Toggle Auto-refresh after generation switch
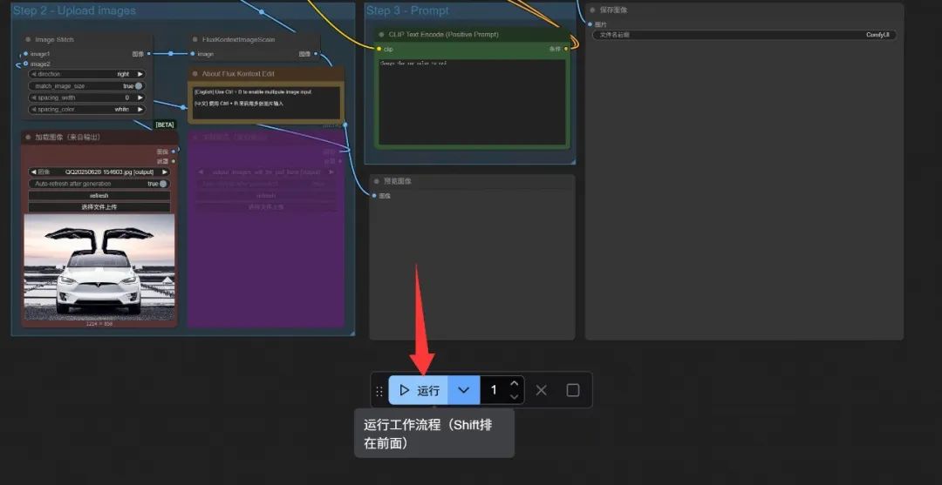 tap(162, 184)
